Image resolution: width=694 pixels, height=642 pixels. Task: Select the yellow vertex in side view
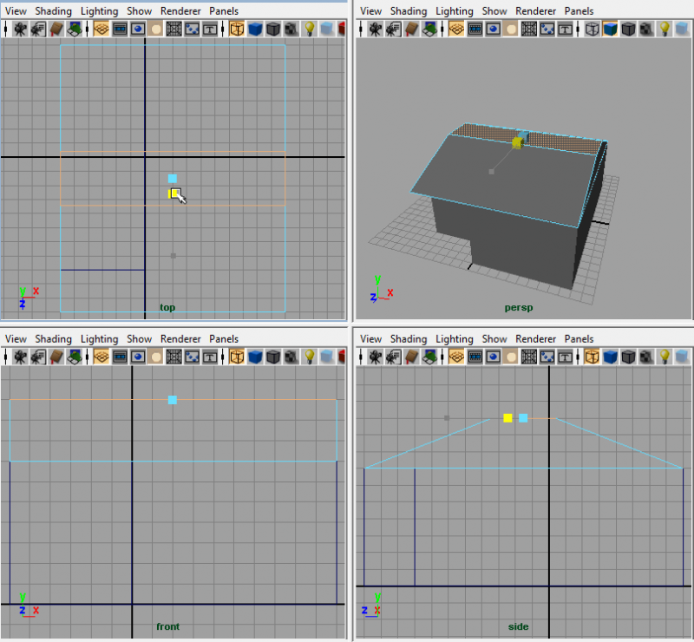tap(507, 418)
